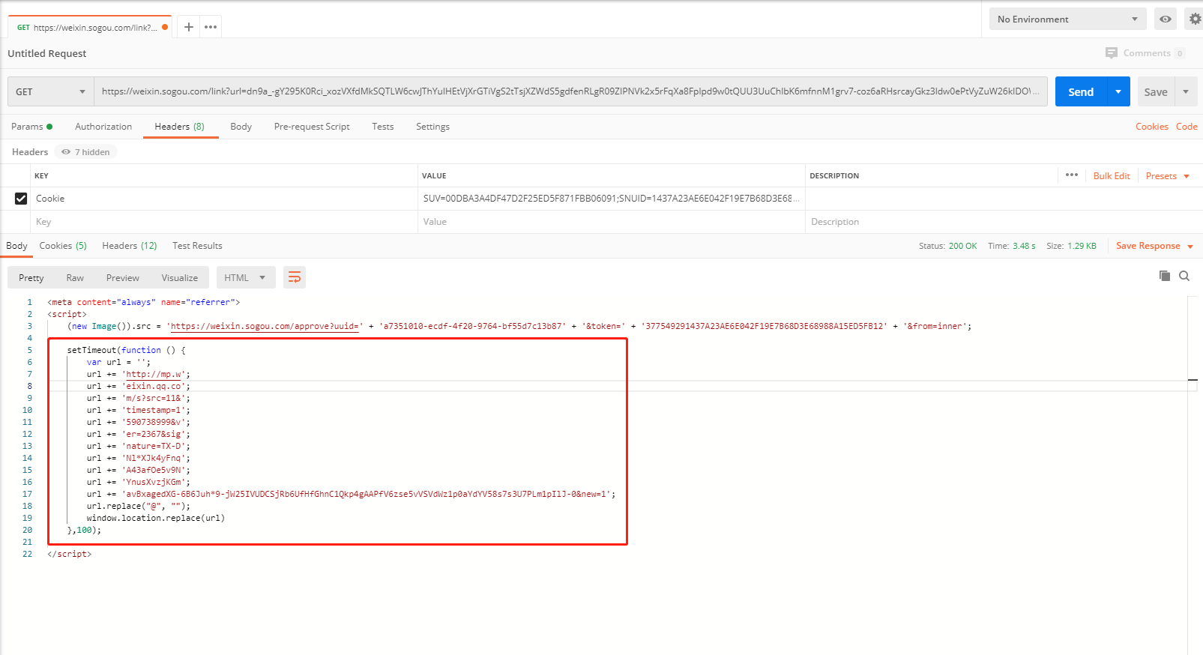1203x655 pixels.
Task: Open the response Headers (12) tab
Action: click(130, 246)
